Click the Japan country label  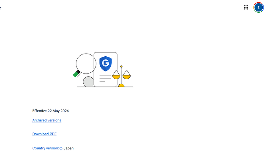coord(68,148)
